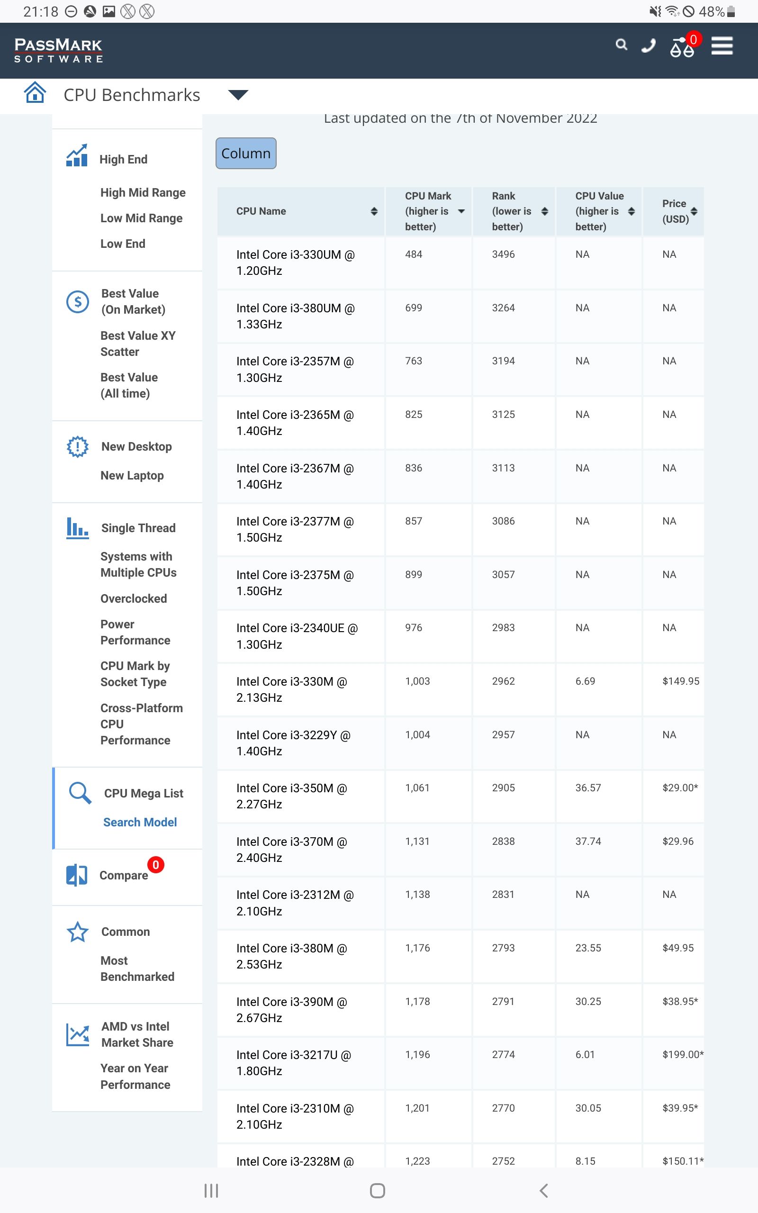
Task: Click the Best Value dollar icon
Action: [78, 301]
